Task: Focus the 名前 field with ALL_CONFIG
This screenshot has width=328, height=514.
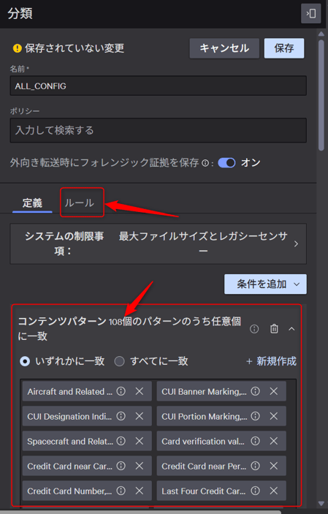Action: pyautogui.click(x=159, y=86)
